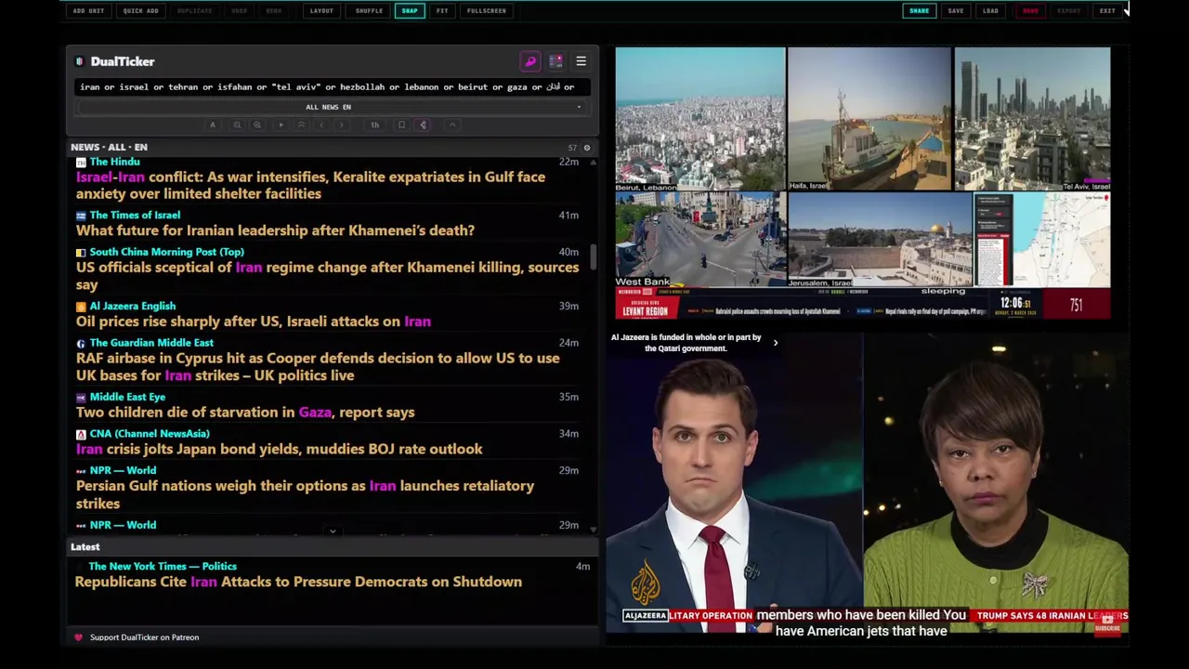Select the Haifa, Israel webcam view

pyautogui.click(x=869, y=119)
